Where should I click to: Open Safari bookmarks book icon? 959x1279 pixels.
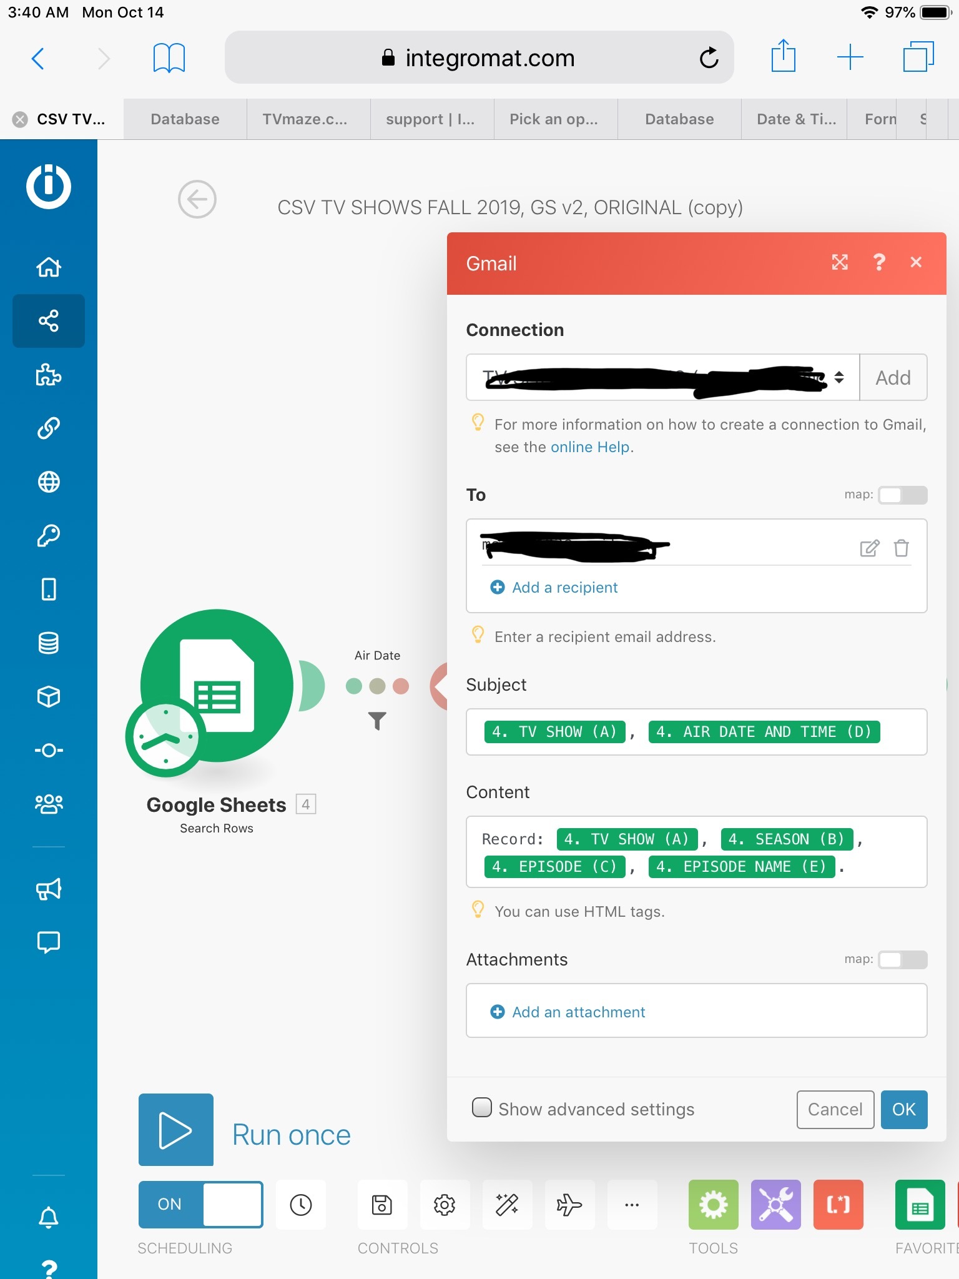click(x=169, y=58)
